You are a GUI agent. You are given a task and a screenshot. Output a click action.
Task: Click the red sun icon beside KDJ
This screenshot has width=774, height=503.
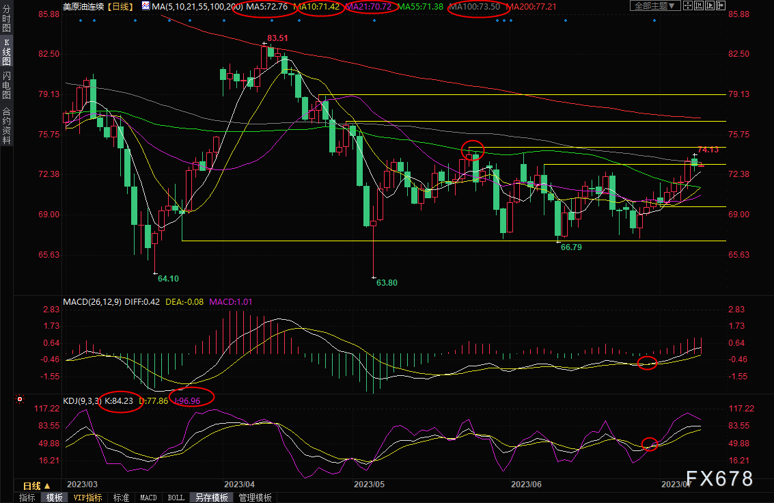click(x=20, y=399)
